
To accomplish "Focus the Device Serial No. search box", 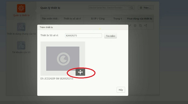I will coord(109,8).
